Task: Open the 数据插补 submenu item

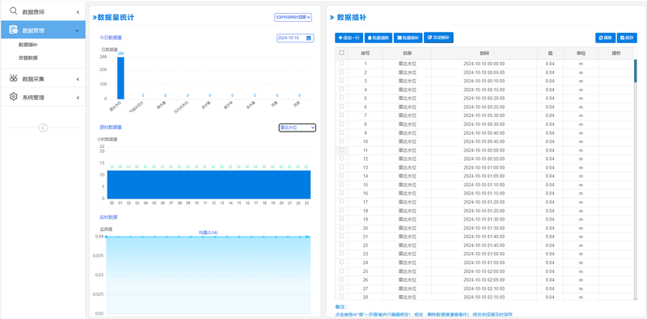Action: (x=28, y=44)
